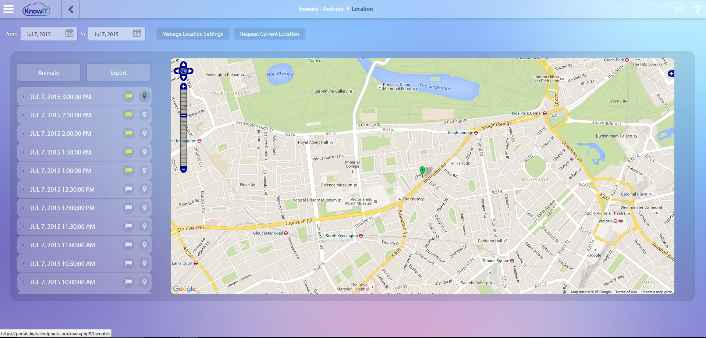Toggle flag on 1:00:00 PM entry
This screenshot has height=338, width=706.
click(128, 170)
